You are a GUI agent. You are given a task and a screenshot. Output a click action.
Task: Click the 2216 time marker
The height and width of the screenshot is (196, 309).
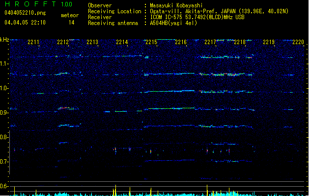point(181,42)
